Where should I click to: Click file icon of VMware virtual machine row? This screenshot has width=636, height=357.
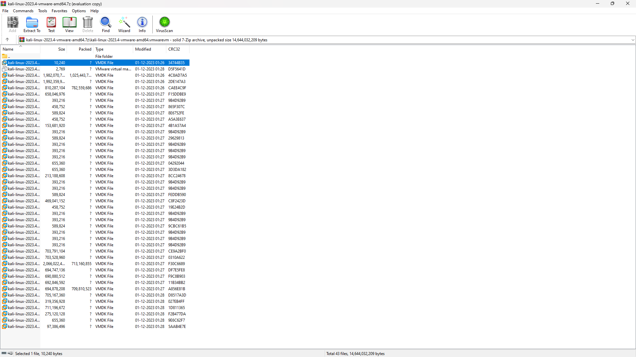coord(5,69)
